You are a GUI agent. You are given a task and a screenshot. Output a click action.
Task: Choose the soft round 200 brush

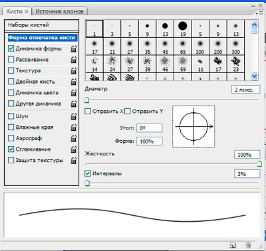(x=218, y=46)
